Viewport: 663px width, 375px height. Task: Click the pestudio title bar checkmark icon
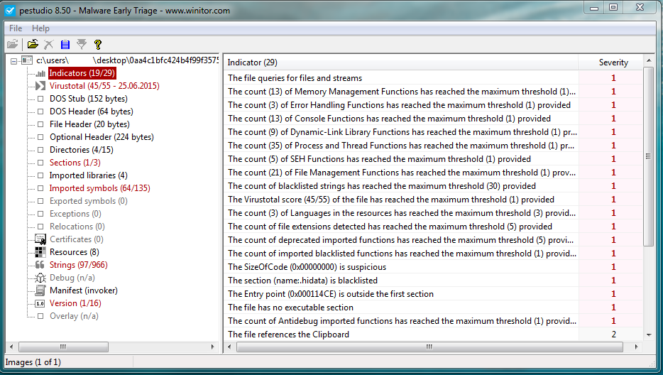(10, 11)
